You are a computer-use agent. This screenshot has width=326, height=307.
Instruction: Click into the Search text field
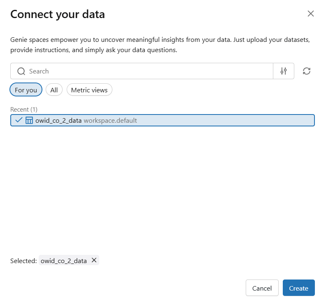coord(148,71)
